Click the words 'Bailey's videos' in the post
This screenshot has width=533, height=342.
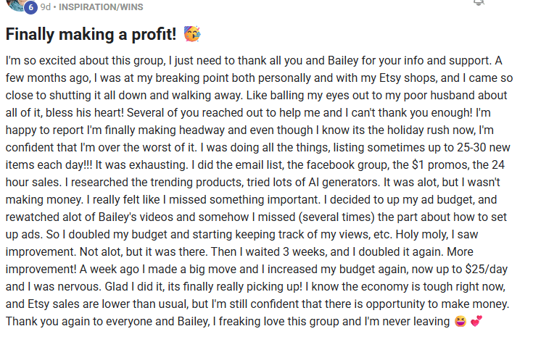tap(136, 217)
